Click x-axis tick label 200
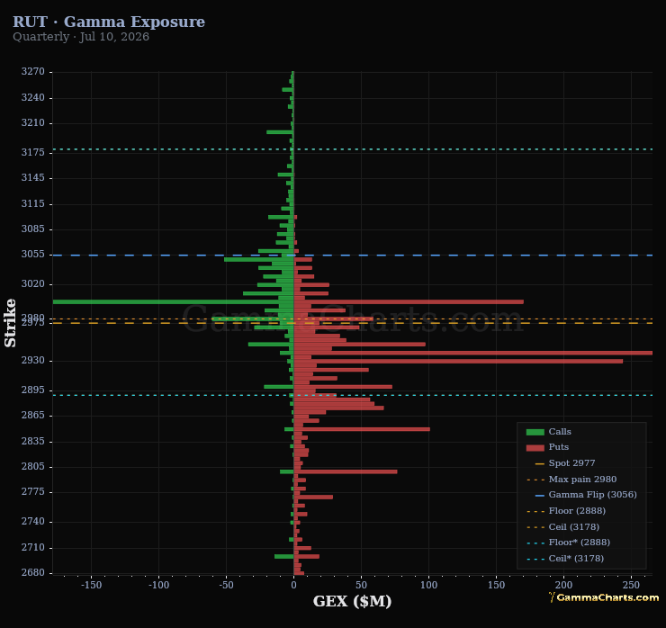This screenshot has height=628, width=666. pos(563,585)
